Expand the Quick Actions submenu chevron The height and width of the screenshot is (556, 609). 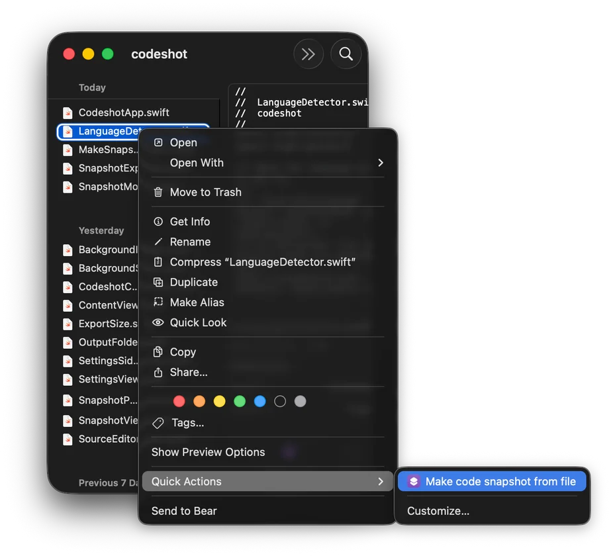[381, 481]
